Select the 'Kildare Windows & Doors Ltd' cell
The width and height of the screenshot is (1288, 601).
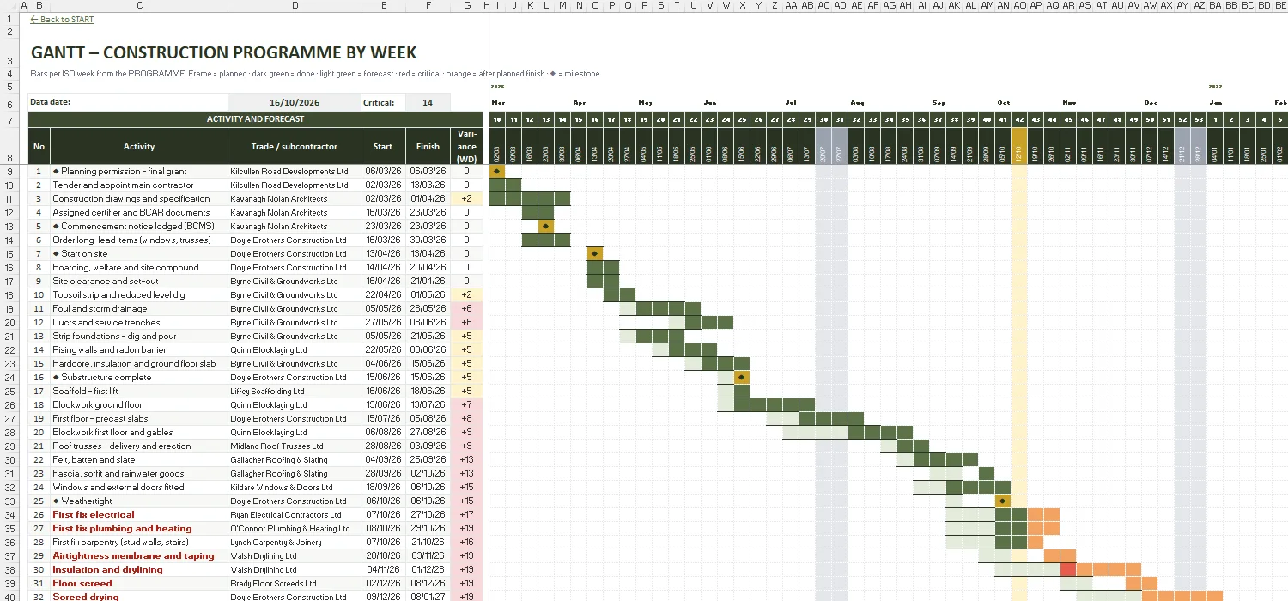click(295, 487)
